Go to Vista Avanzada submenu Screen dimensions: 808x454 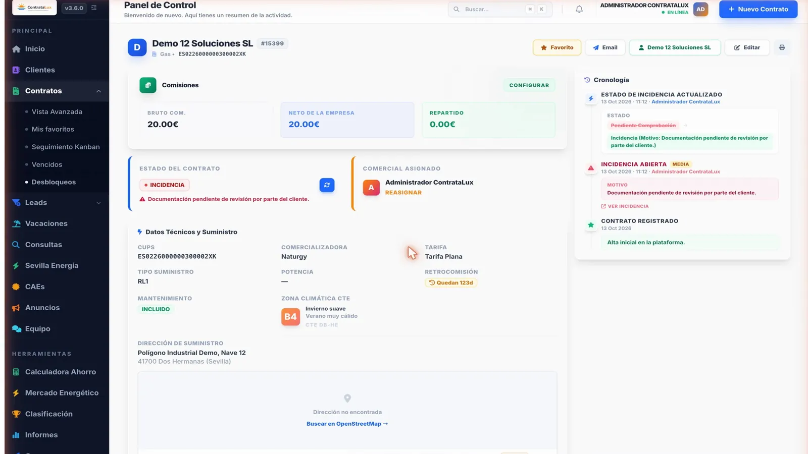click(x=57, y=112)
